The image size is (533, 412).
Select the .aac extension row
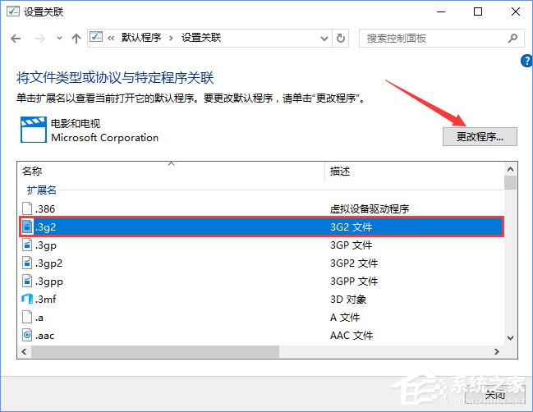(261, 336)
